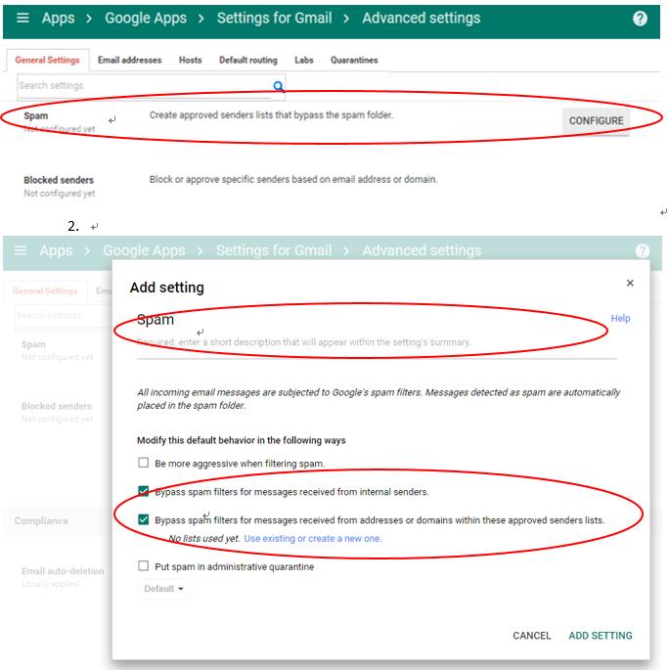The height and width of the screenshot is (670, 669).
Task: Click 'Create approved senders lists' description text
Action: click(x=271, y=115)
